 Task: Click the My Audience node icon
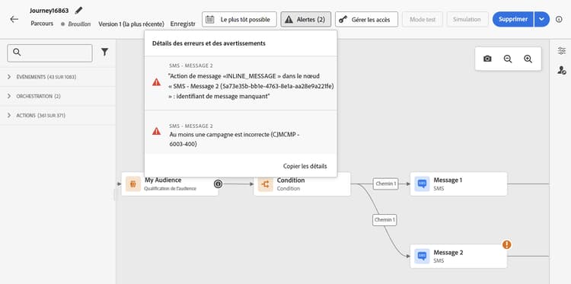(x=133, y=184)
